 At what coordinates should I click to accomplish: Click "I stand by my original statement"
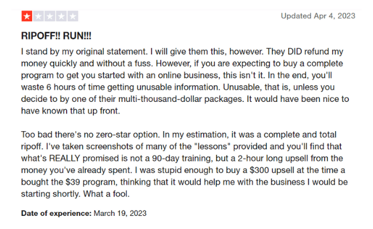click(83, 52)
